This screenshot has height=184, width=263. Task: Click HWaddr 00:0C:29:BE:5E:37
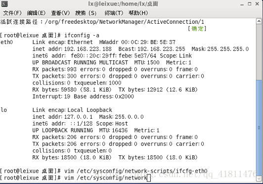tap(137, 42)
